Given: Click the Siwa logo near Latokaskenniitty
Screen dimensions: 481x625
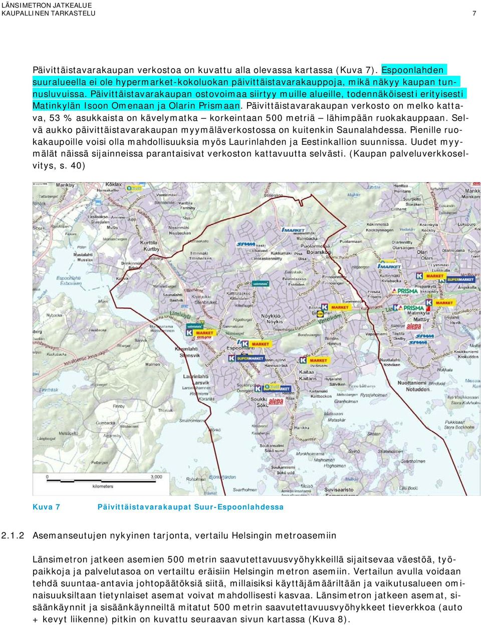Looking at the screenshot, I should click(246, 244).
